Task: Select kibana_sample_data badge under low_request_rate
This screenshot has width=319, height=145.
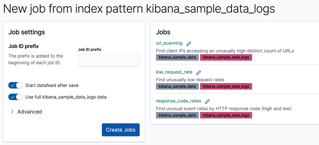Action: [177, 86]
